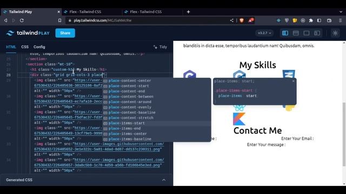The width and height of the screenshot is (346, 194).
Task: Open Brave rewards triangle icon
Action: (x=251, y=20)
